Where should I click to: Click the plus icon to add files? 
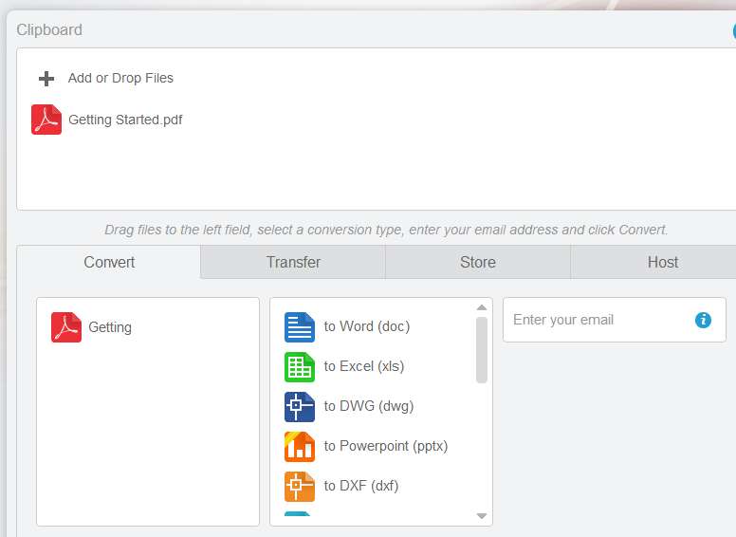(x=46, y=79)
